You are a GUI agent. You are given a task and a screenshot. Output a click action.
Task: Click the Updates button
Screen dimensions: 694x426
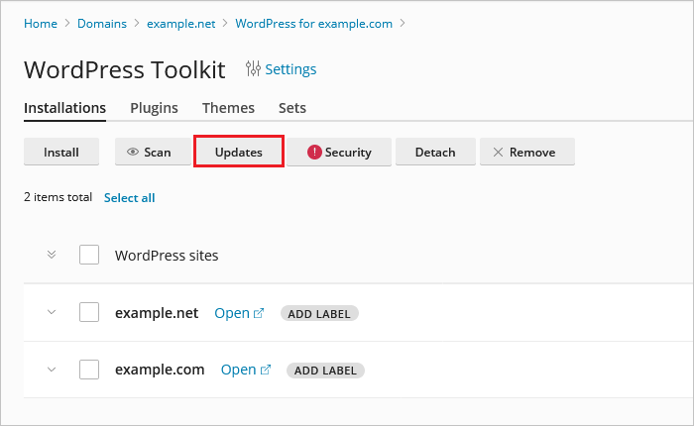click(239, 152)
